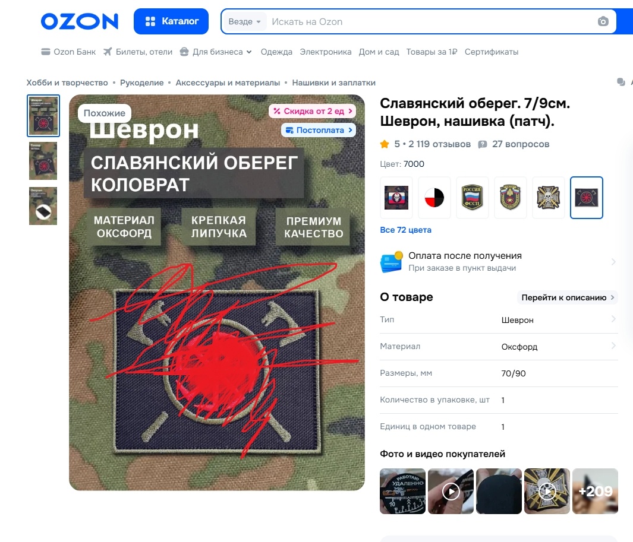The width and height of the screenshot is (633, 542).
Task: Go to Электроника category
Action: [325, 52]
